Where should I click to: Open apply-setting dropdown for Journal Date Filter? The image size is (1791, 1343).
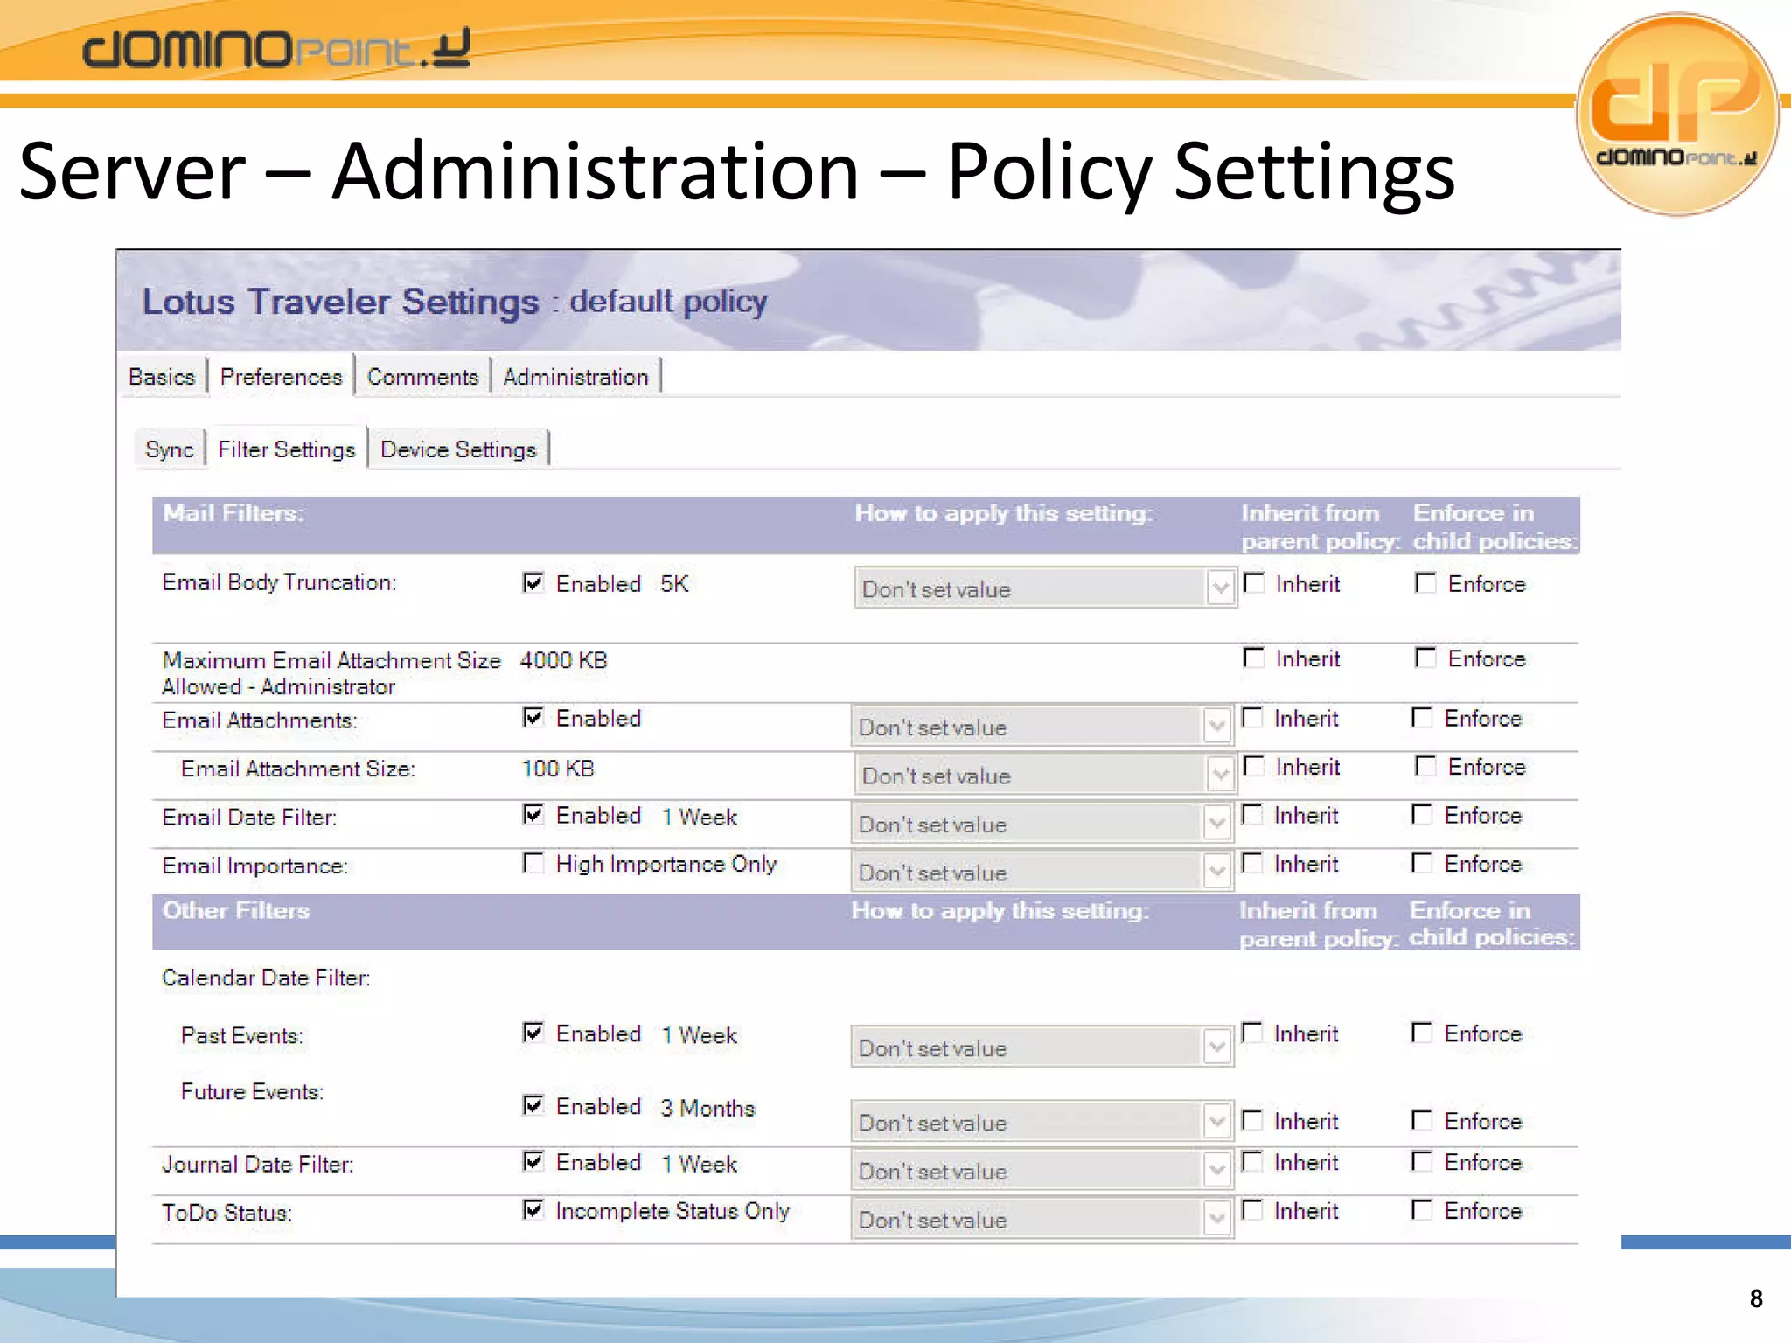point(1042,1171)
